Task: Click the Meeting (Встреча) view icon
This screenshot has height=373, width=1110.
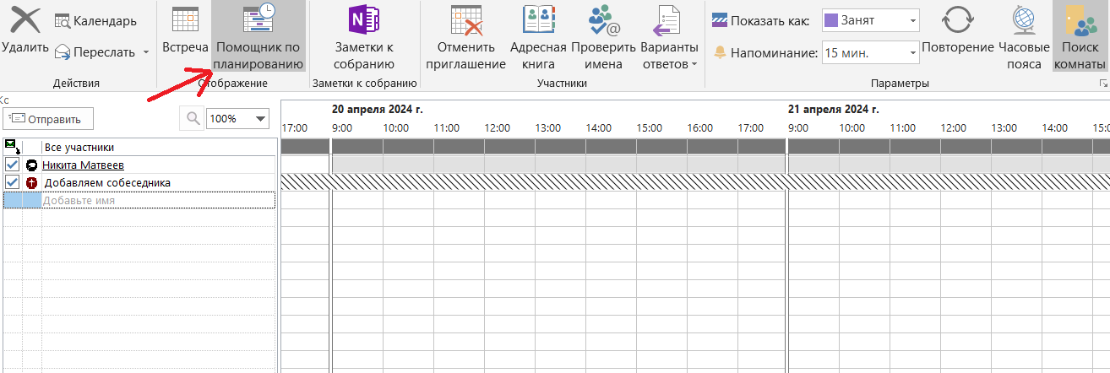Action: pos(185,22)
